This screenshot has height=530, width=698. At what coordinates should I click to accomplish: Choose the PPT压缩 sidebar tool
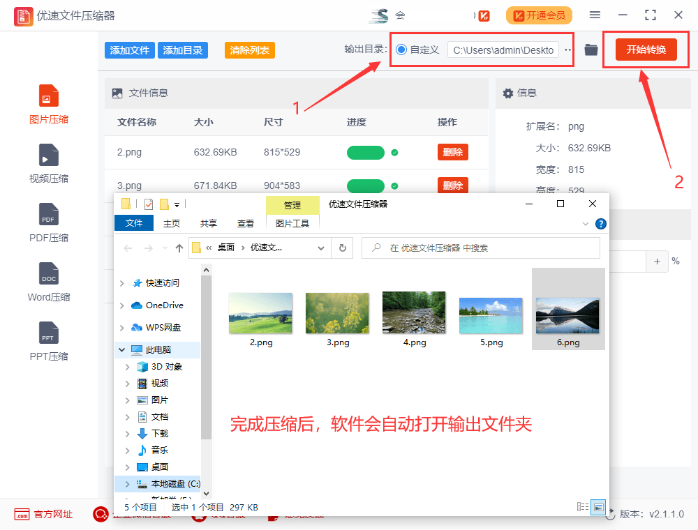point(49,333)
